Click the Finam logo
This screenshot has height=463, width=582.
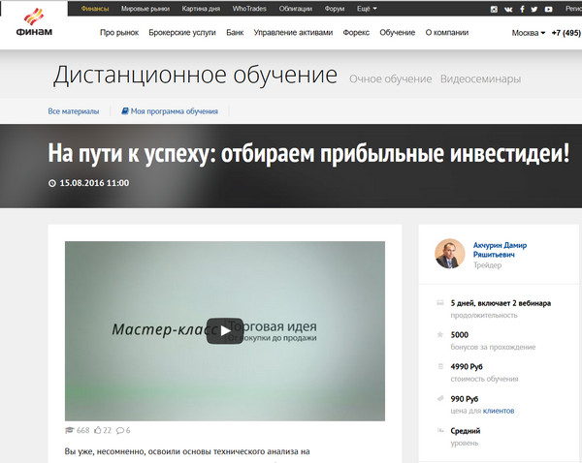click(x=35, y=23)
